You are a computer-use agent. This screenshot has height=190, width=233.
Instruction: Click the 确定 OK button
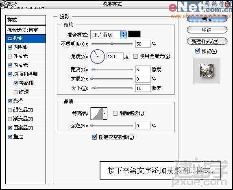tap(207, 19)
